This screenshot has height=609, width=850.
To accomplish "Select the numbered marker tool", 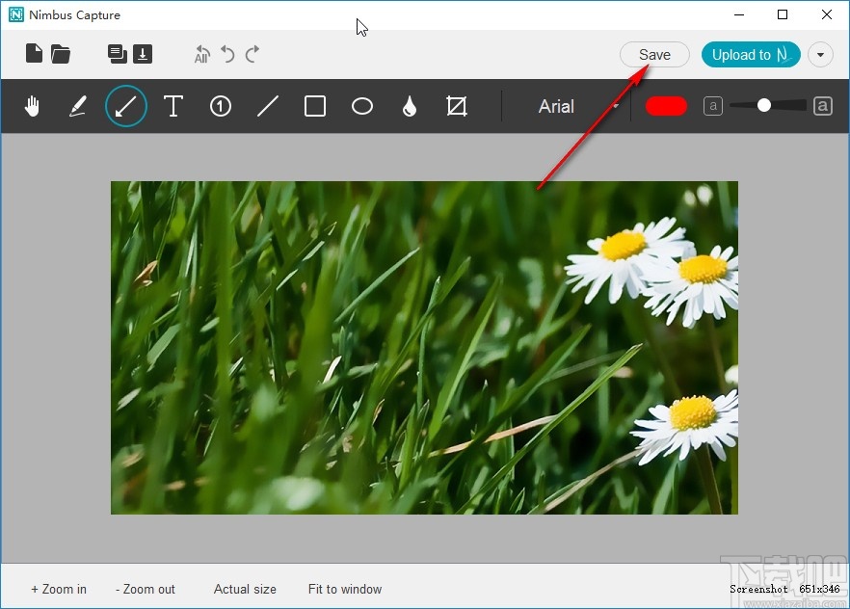I will click(x=221, y=107).
